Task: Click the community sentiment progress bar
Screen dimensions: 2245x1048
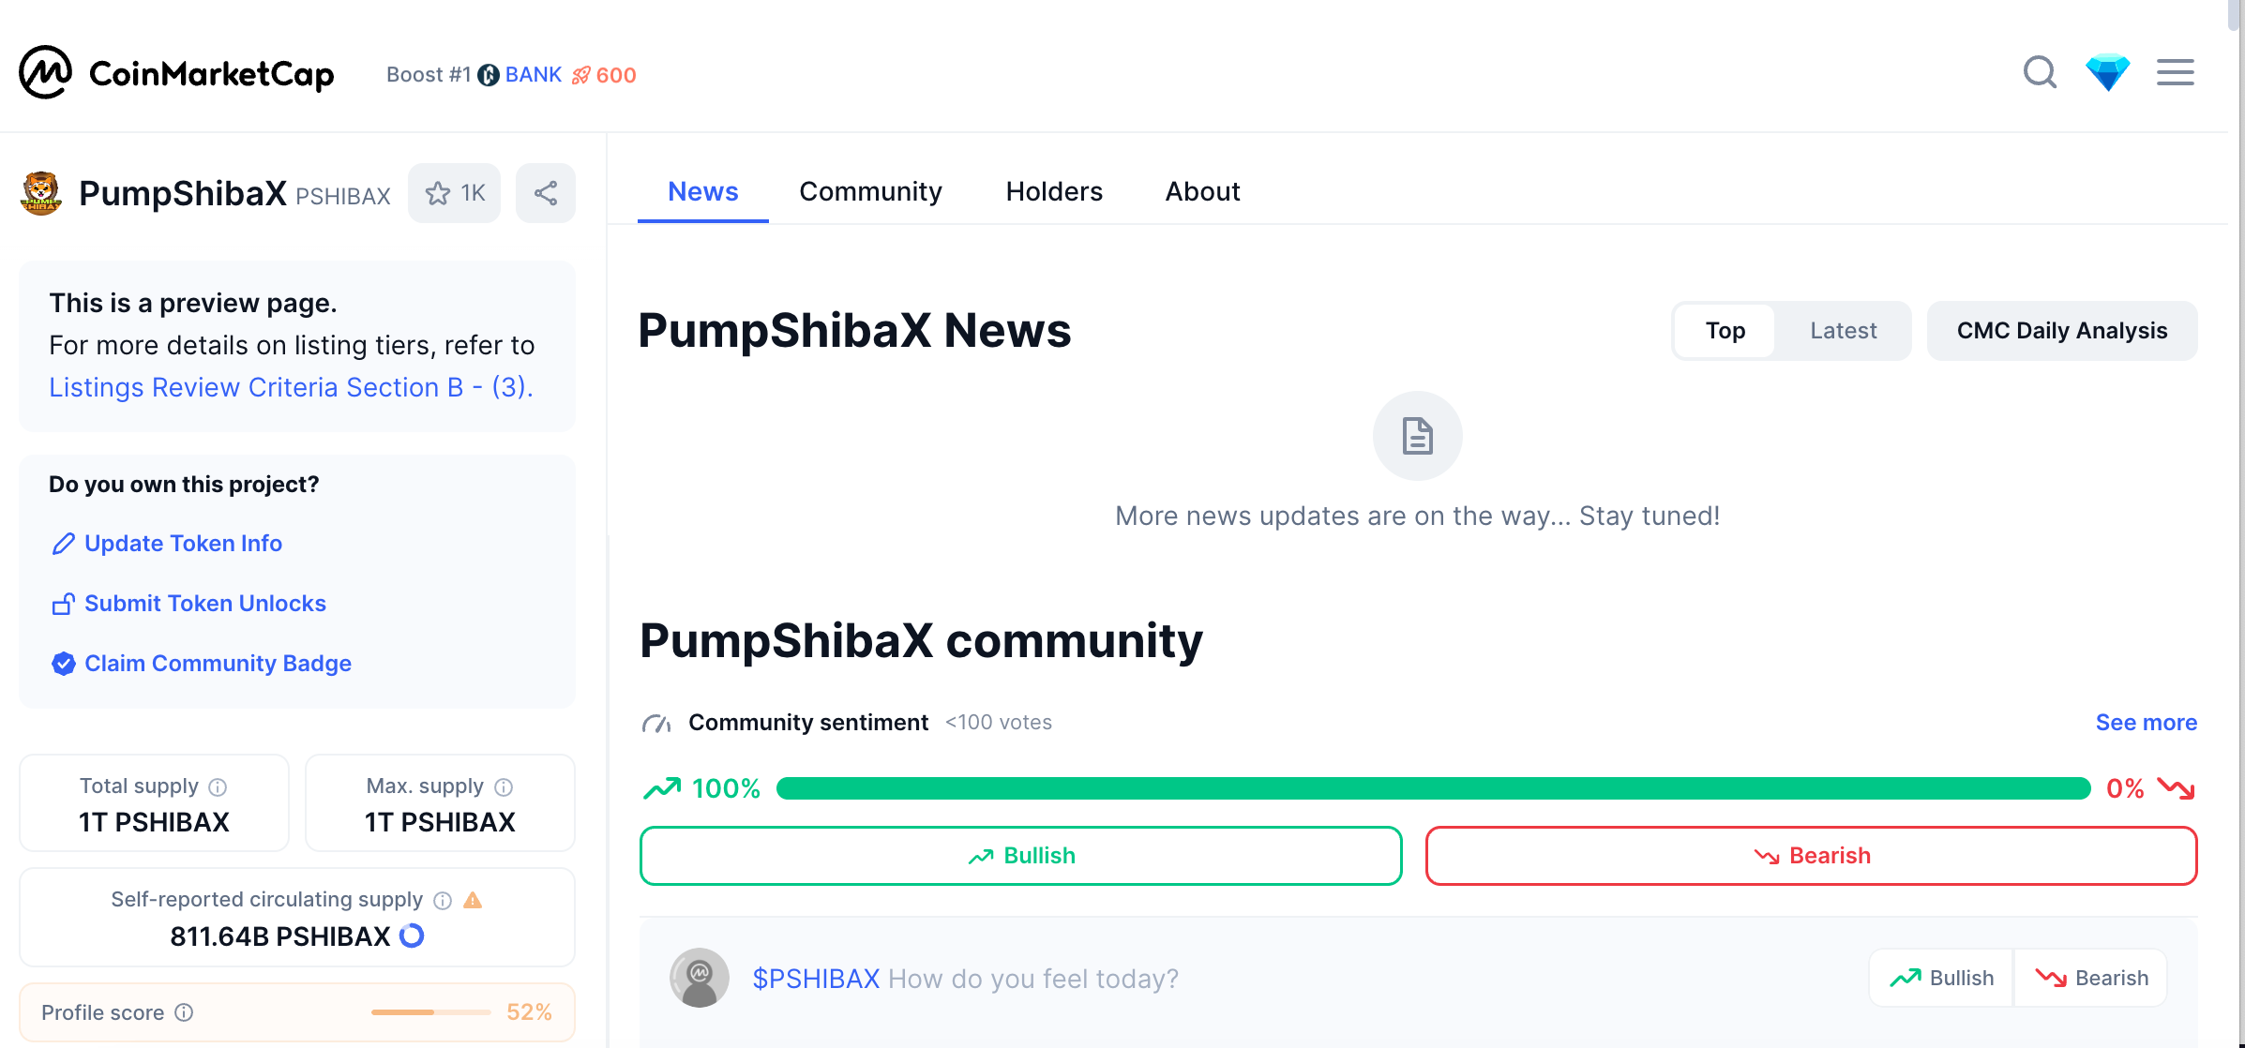Action: tap(1433, 788)
